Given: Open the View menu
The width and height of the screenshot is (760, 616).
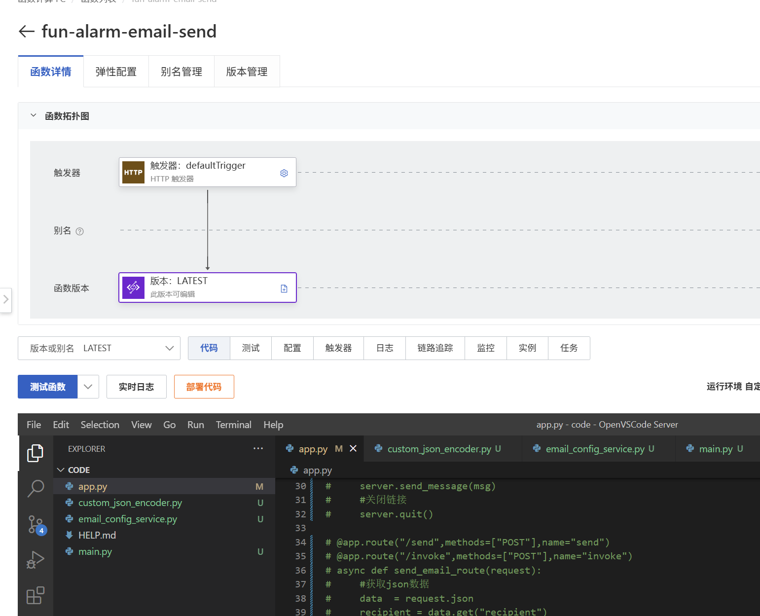Looking at the screenshot, I should [142, 425].
